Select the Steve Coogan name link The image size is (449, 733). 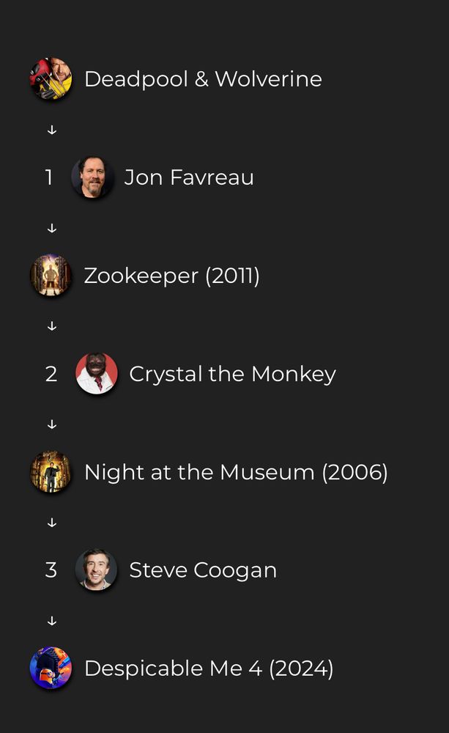[x=203, y=570]
